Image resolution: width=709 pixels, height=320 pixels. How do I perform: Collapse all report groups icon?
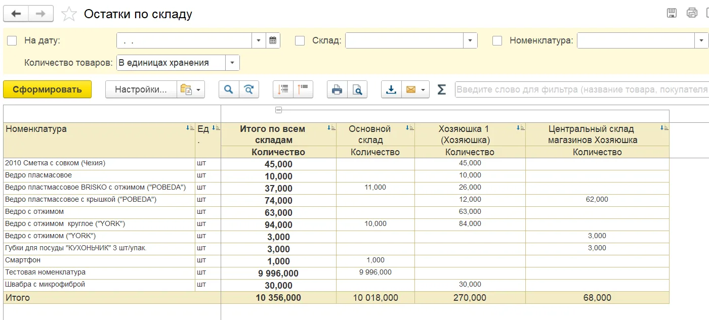(x=303, y=89)
